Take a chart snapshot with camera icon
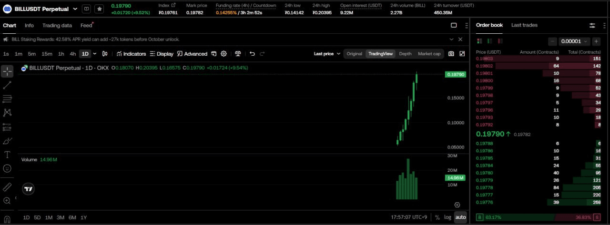The height and width of the screenshot is (225, 610). 451,54
